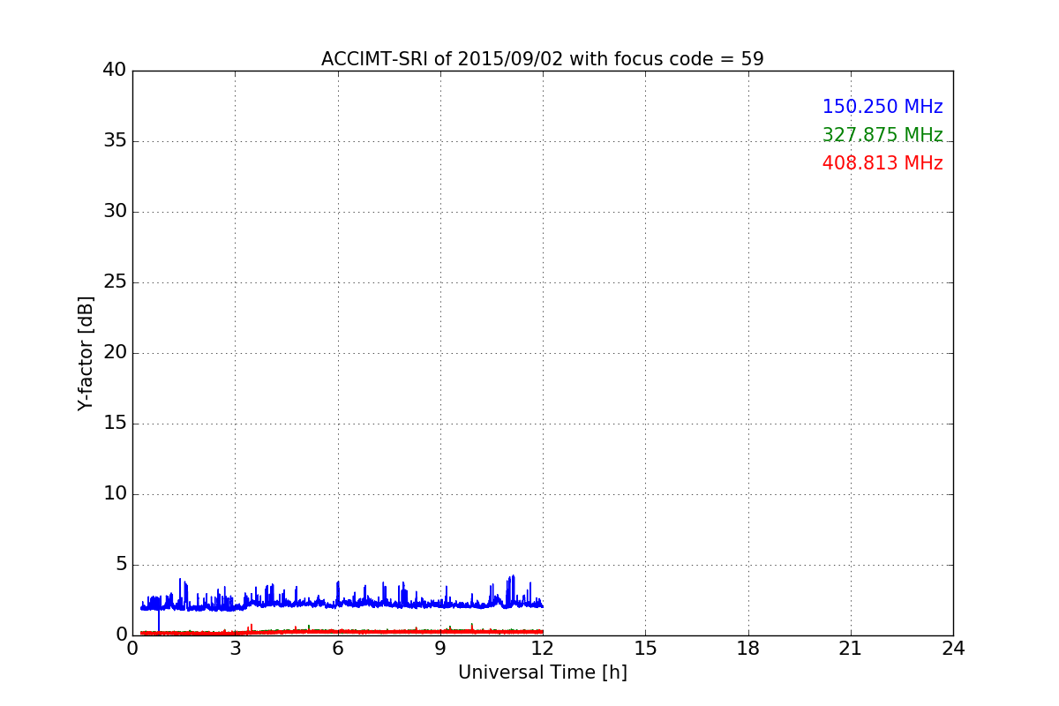Select the 327.875 MHz legend label

882,135
